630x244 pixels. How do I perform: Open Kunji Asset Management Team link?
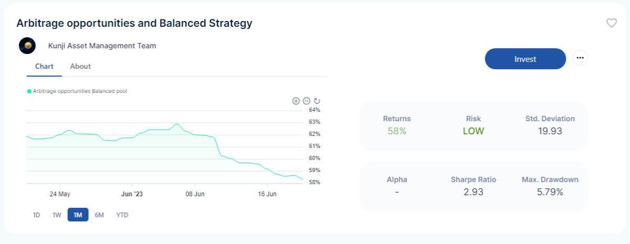coord(102,46)
